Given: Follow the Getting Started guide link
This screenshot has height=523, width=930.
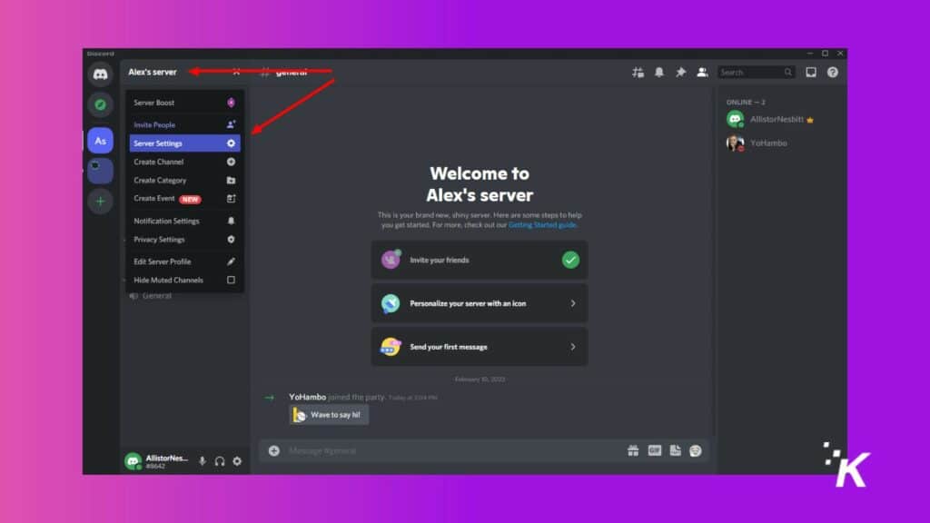Looking at the screenshot, I should pos(542,225).
